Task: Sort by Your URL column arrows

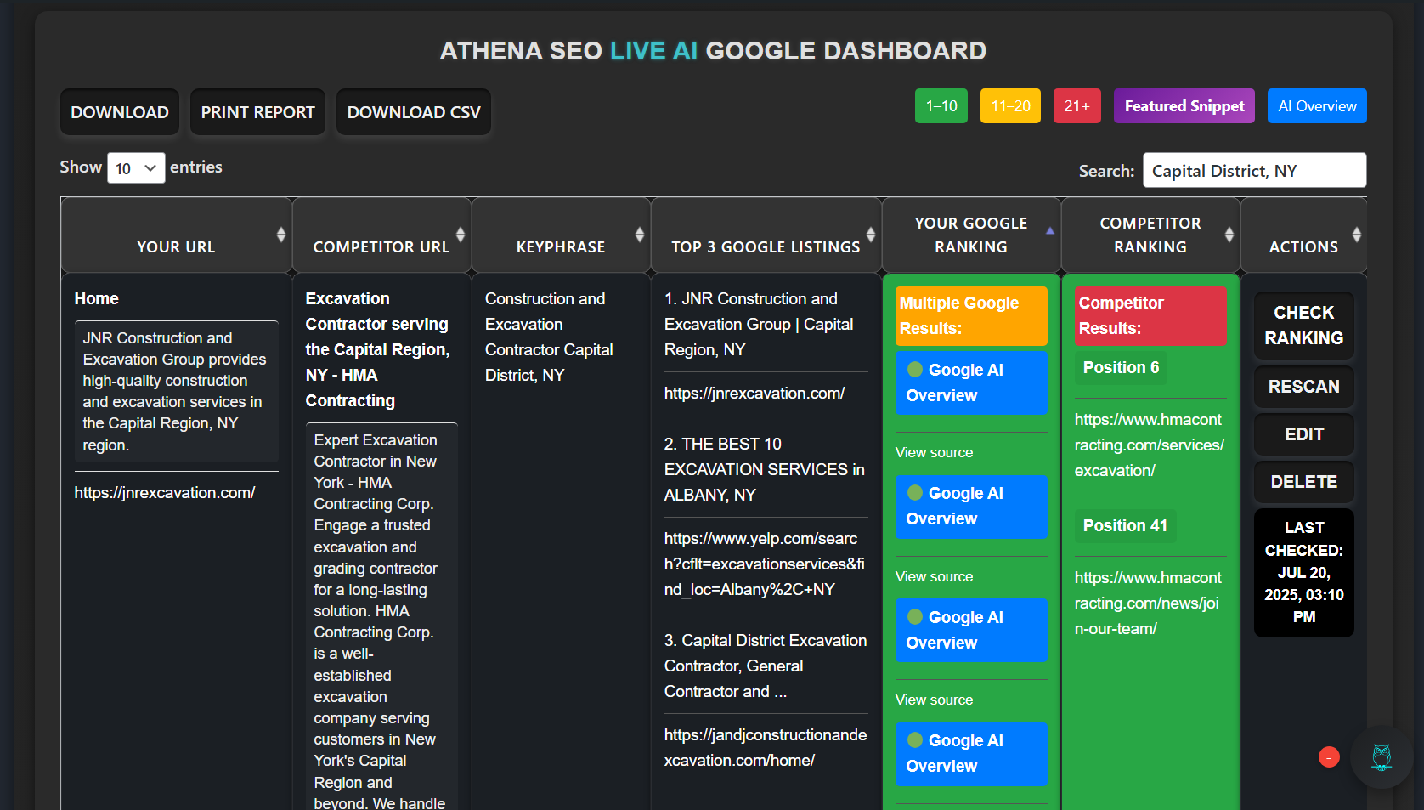Action: [x=280, y=235]
